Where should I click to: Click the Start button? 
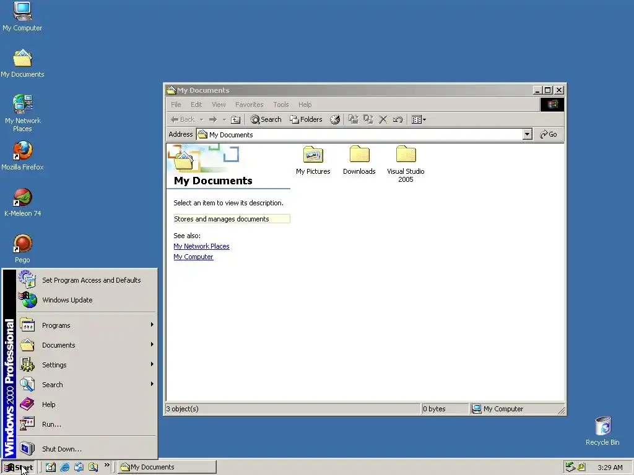pos(18,468)
